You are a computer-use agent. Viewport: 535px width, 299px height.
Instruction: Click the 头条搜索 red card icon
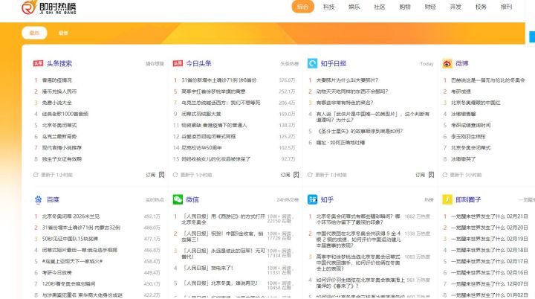coord(38,63)
